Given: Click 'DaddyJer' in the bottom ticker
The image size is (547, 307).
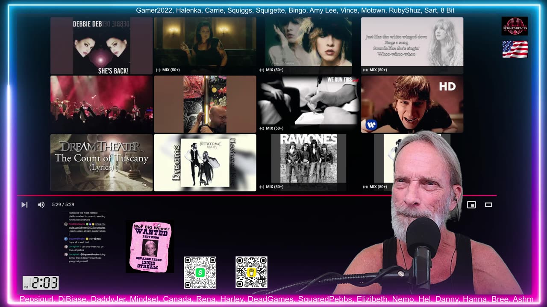Looking at the screenshot, I should (x=108, y=299).
